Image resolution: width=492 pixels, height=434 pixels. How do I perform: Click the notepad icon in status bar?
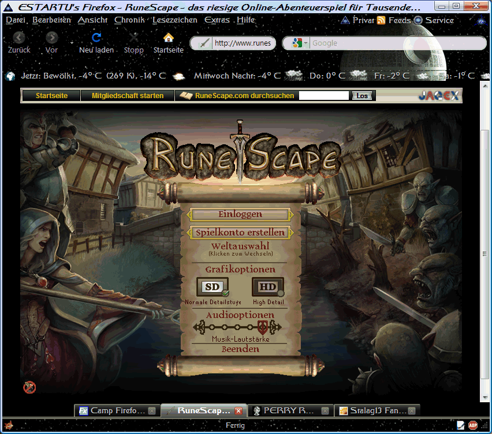460,425
